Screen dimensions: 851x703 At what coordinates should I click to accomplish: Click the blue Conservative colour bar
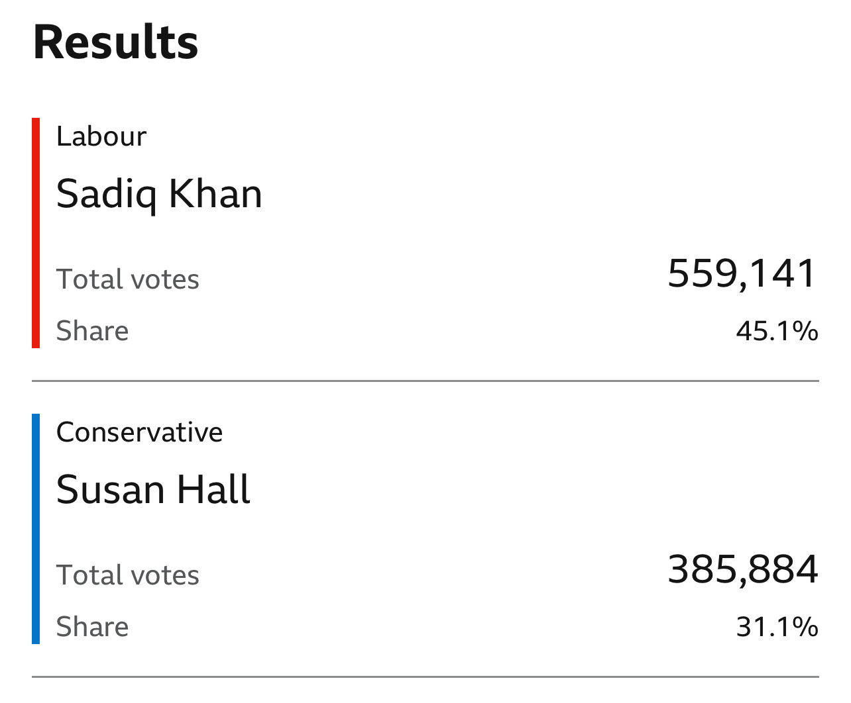pyautogui.click(x=36, y=528)
